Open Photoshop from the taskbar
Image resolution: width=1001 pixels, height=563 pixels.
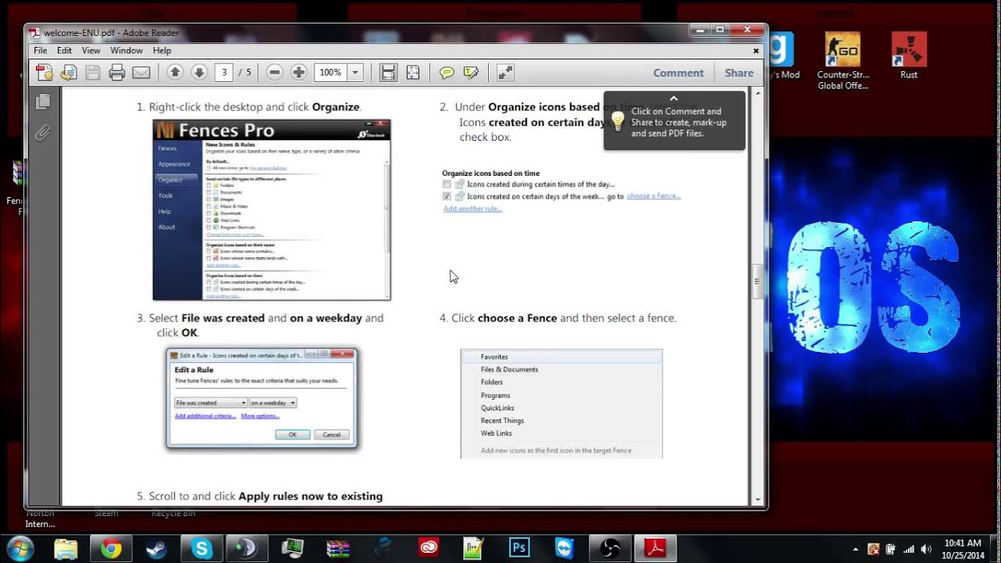coord(519,548)
